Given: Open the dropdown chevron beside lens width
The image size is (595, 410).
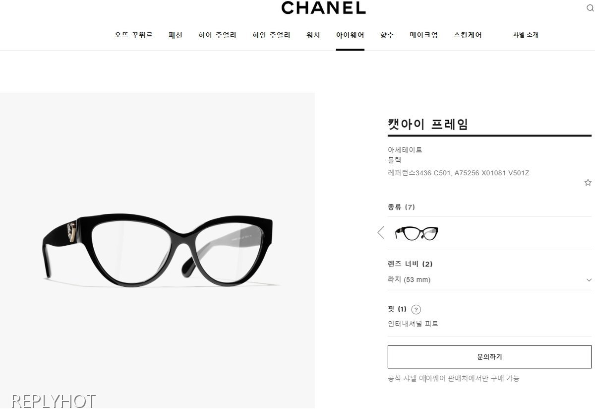Looking at the screenshot, I should click(589, 280).
